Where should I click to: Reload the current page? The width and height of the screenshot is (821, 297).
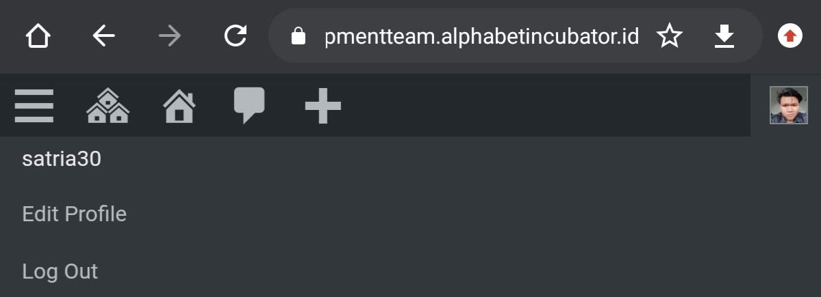235,36
